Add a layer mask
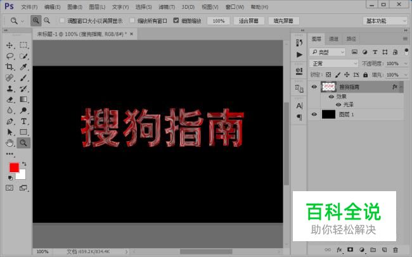 (x=351, y=249)
